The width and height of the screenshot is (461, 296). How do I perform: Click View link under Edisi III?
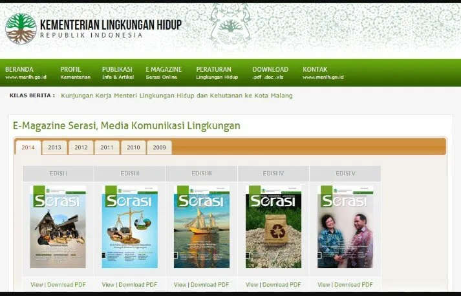(x=180, y=285)
